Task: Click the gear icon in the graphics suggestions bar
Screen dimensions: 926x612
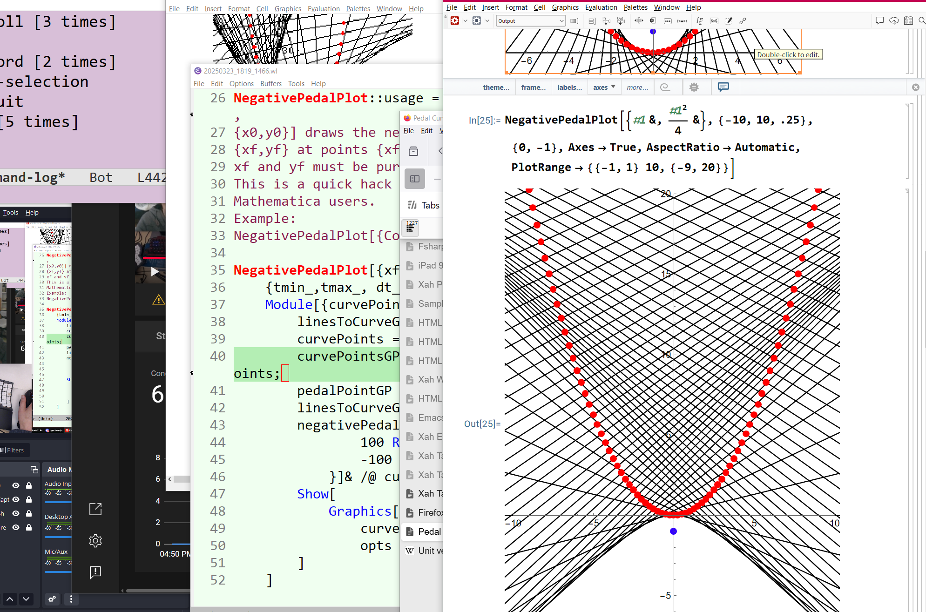Action: (x=694, y=87)
